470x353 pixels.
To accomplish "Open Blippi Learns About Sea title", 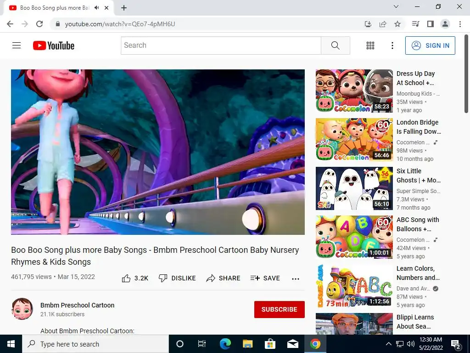I will click(415, 322).
